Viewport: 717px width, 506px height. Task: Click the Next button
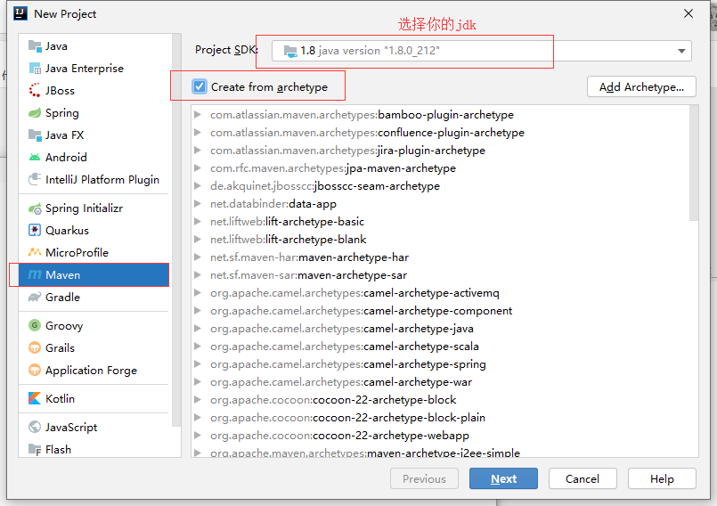(503, 478)
